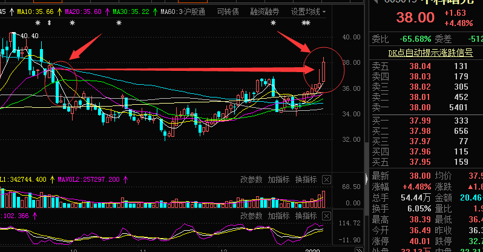
Task: Click the double-chevron icon at chart bottom-right
Action: point(359,250)
